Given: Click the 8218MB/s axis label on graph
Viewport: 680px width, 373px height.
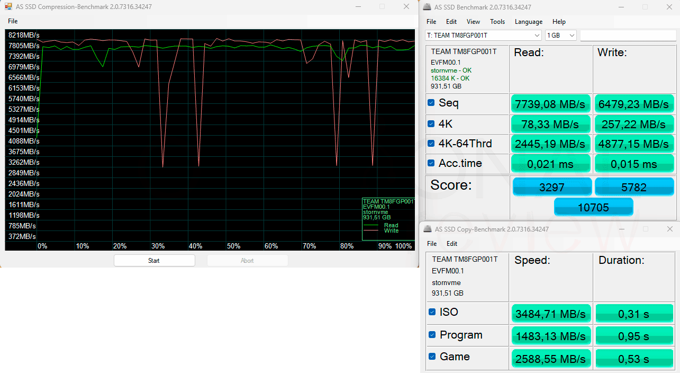Looking at the screenshot, I should [x=24, y=35].
